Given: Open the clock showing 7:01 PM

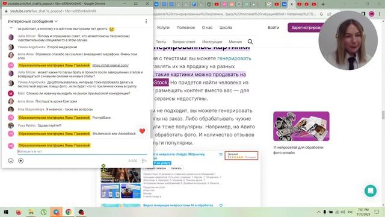Looking at the screenshot, I should (x=363, y=212).
